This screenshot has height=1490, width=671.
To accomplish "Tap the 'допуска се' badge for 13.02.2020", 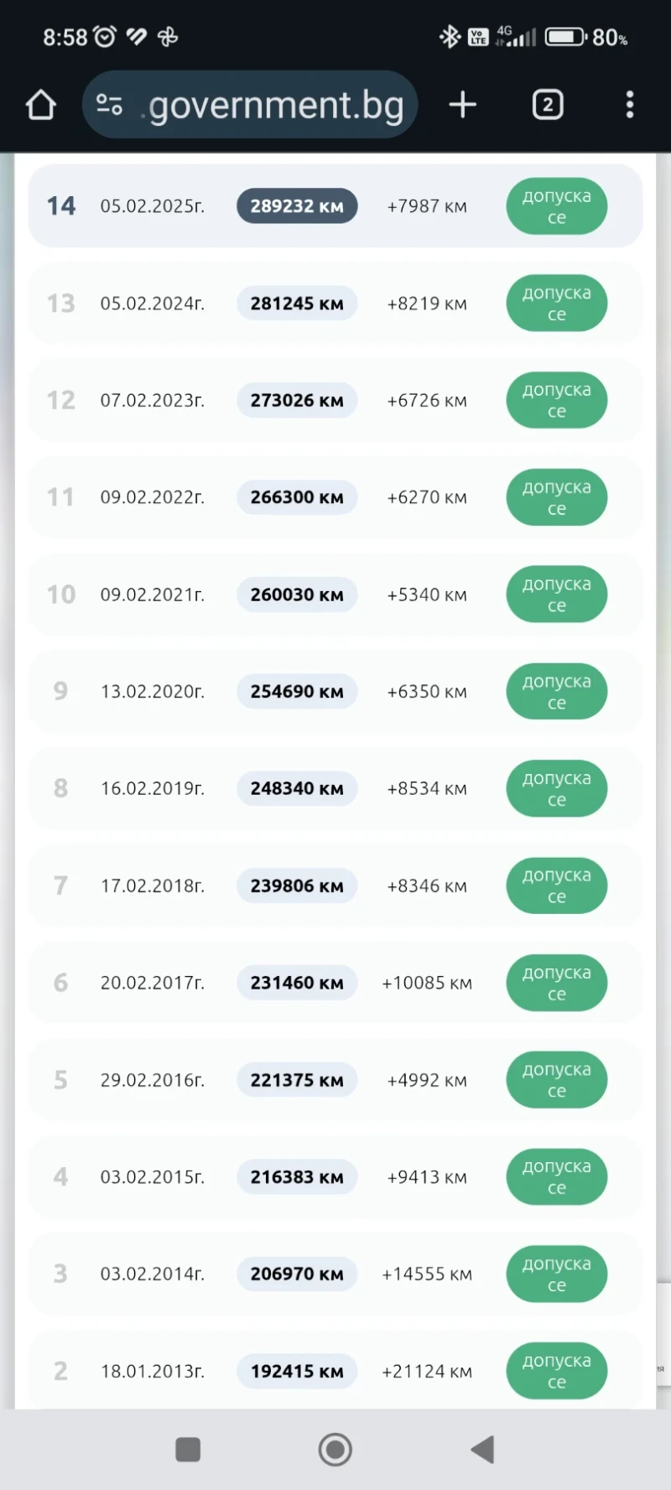I will pyautogui.click(x=556, y=692).
